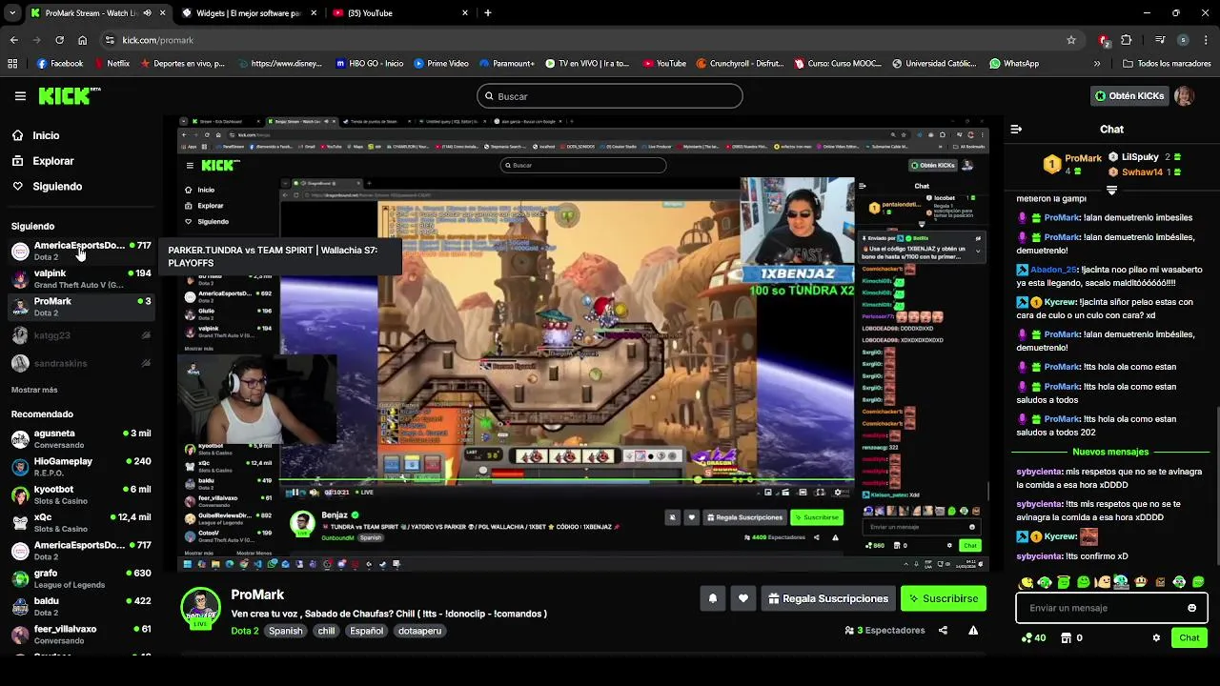The height and width of the screenshot is (686, 1220).
Task: Go to the browser home page
Action: 82,40
